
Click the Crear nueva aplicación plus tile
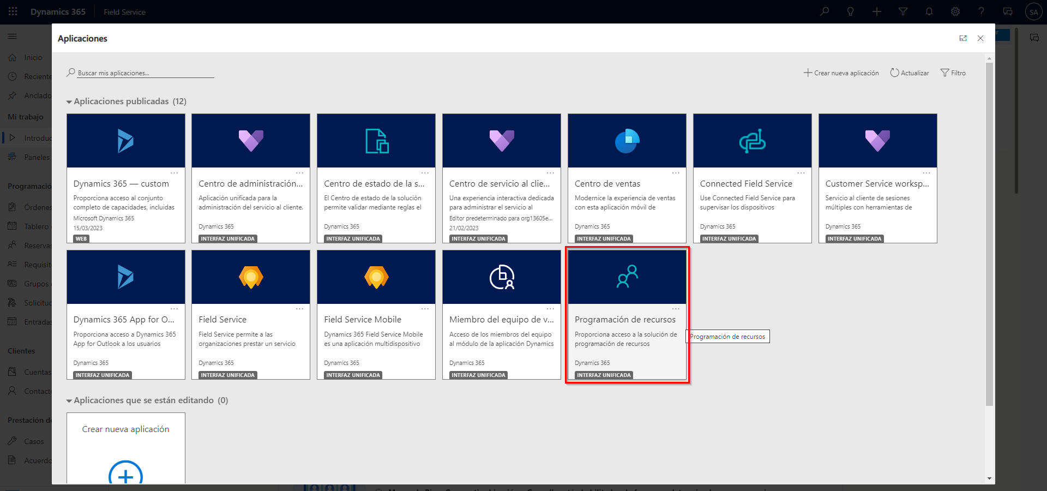tap(125, 448)
